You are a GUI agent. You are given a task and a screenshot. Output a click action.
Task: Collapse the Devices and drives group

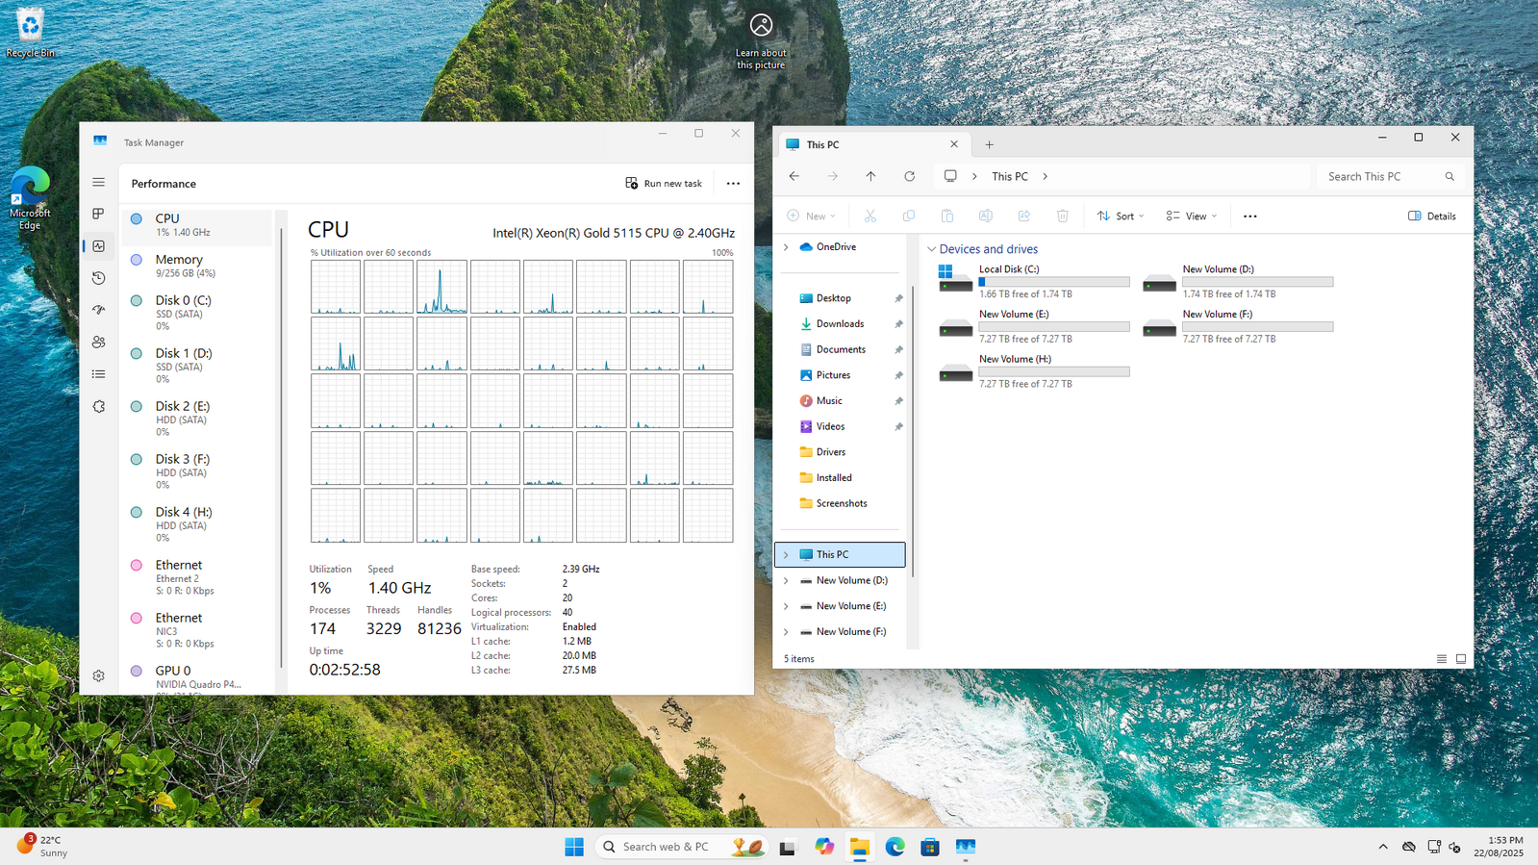[931, 249]
